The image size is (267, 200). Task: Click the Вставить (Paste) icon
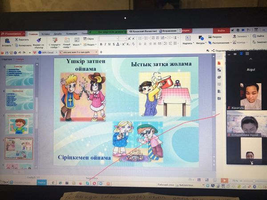6,40
